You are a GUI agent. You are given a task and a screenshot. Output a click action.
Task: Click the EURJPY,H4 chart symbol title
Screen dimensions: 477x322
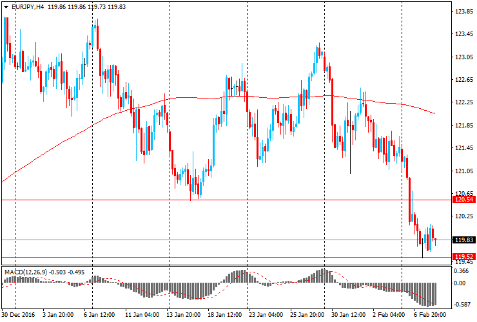pos(28,6)
